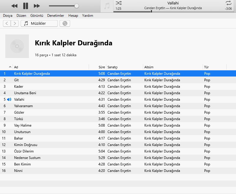Select the song Unutursun
Image resolution: width=236 pixels, height=194 pixels.
point(118,132)
